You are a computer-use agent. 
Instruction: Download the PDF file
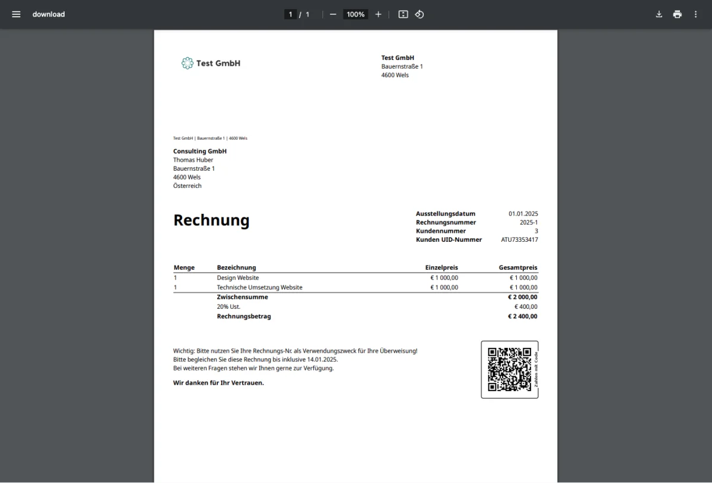659,14
